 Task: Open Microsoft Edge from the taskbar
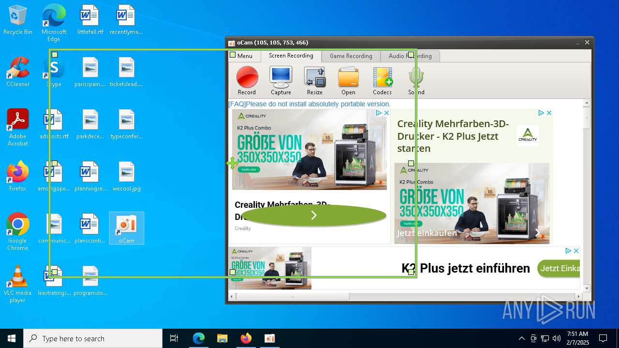pyautogui.click(x=199, y=338)
